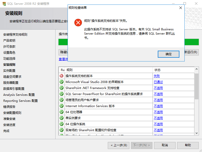Open the 失败 status link
The width and height of the screenshot is (202, 152).
[157, 76]
